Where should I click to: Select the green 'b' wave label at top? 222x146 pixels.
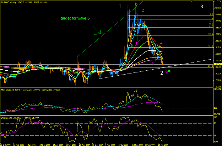click(x=136, y=4)
